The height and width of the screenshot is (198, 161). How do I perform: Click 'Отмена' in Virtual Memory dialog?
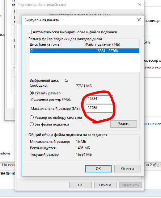pyautogui.click(x=127, y=169)
